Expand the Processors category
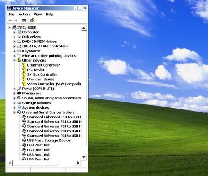208x176 pixels. click(14, 94)
